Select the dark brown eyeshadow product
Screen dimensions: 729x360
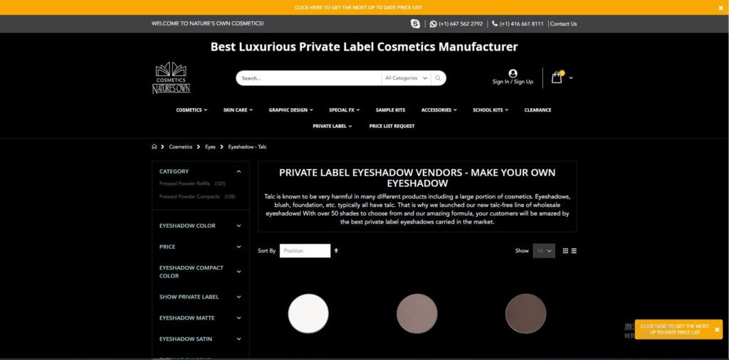(526, 314)
